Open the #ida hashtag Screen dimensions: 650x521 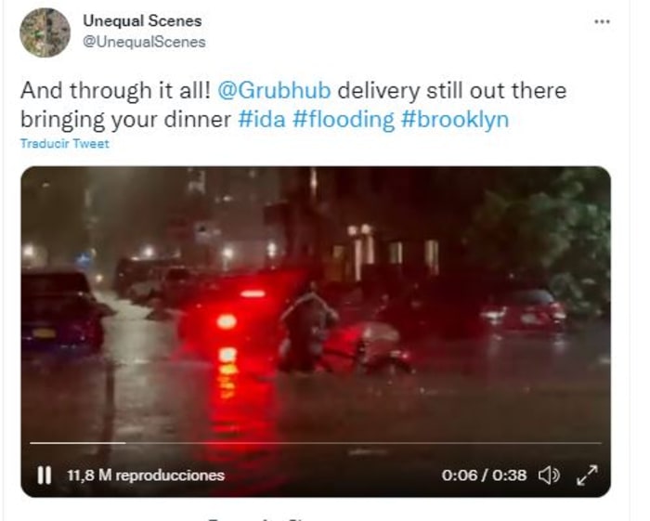[x=262, y=120]
